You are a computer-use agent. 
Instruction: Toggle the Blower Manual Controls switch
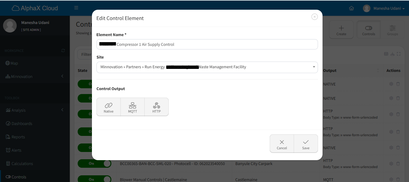pyautogui.click(x=94, y=179)
